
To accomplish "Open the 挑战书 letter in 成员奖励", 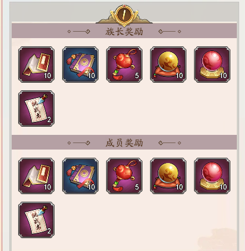I will 36,220.
